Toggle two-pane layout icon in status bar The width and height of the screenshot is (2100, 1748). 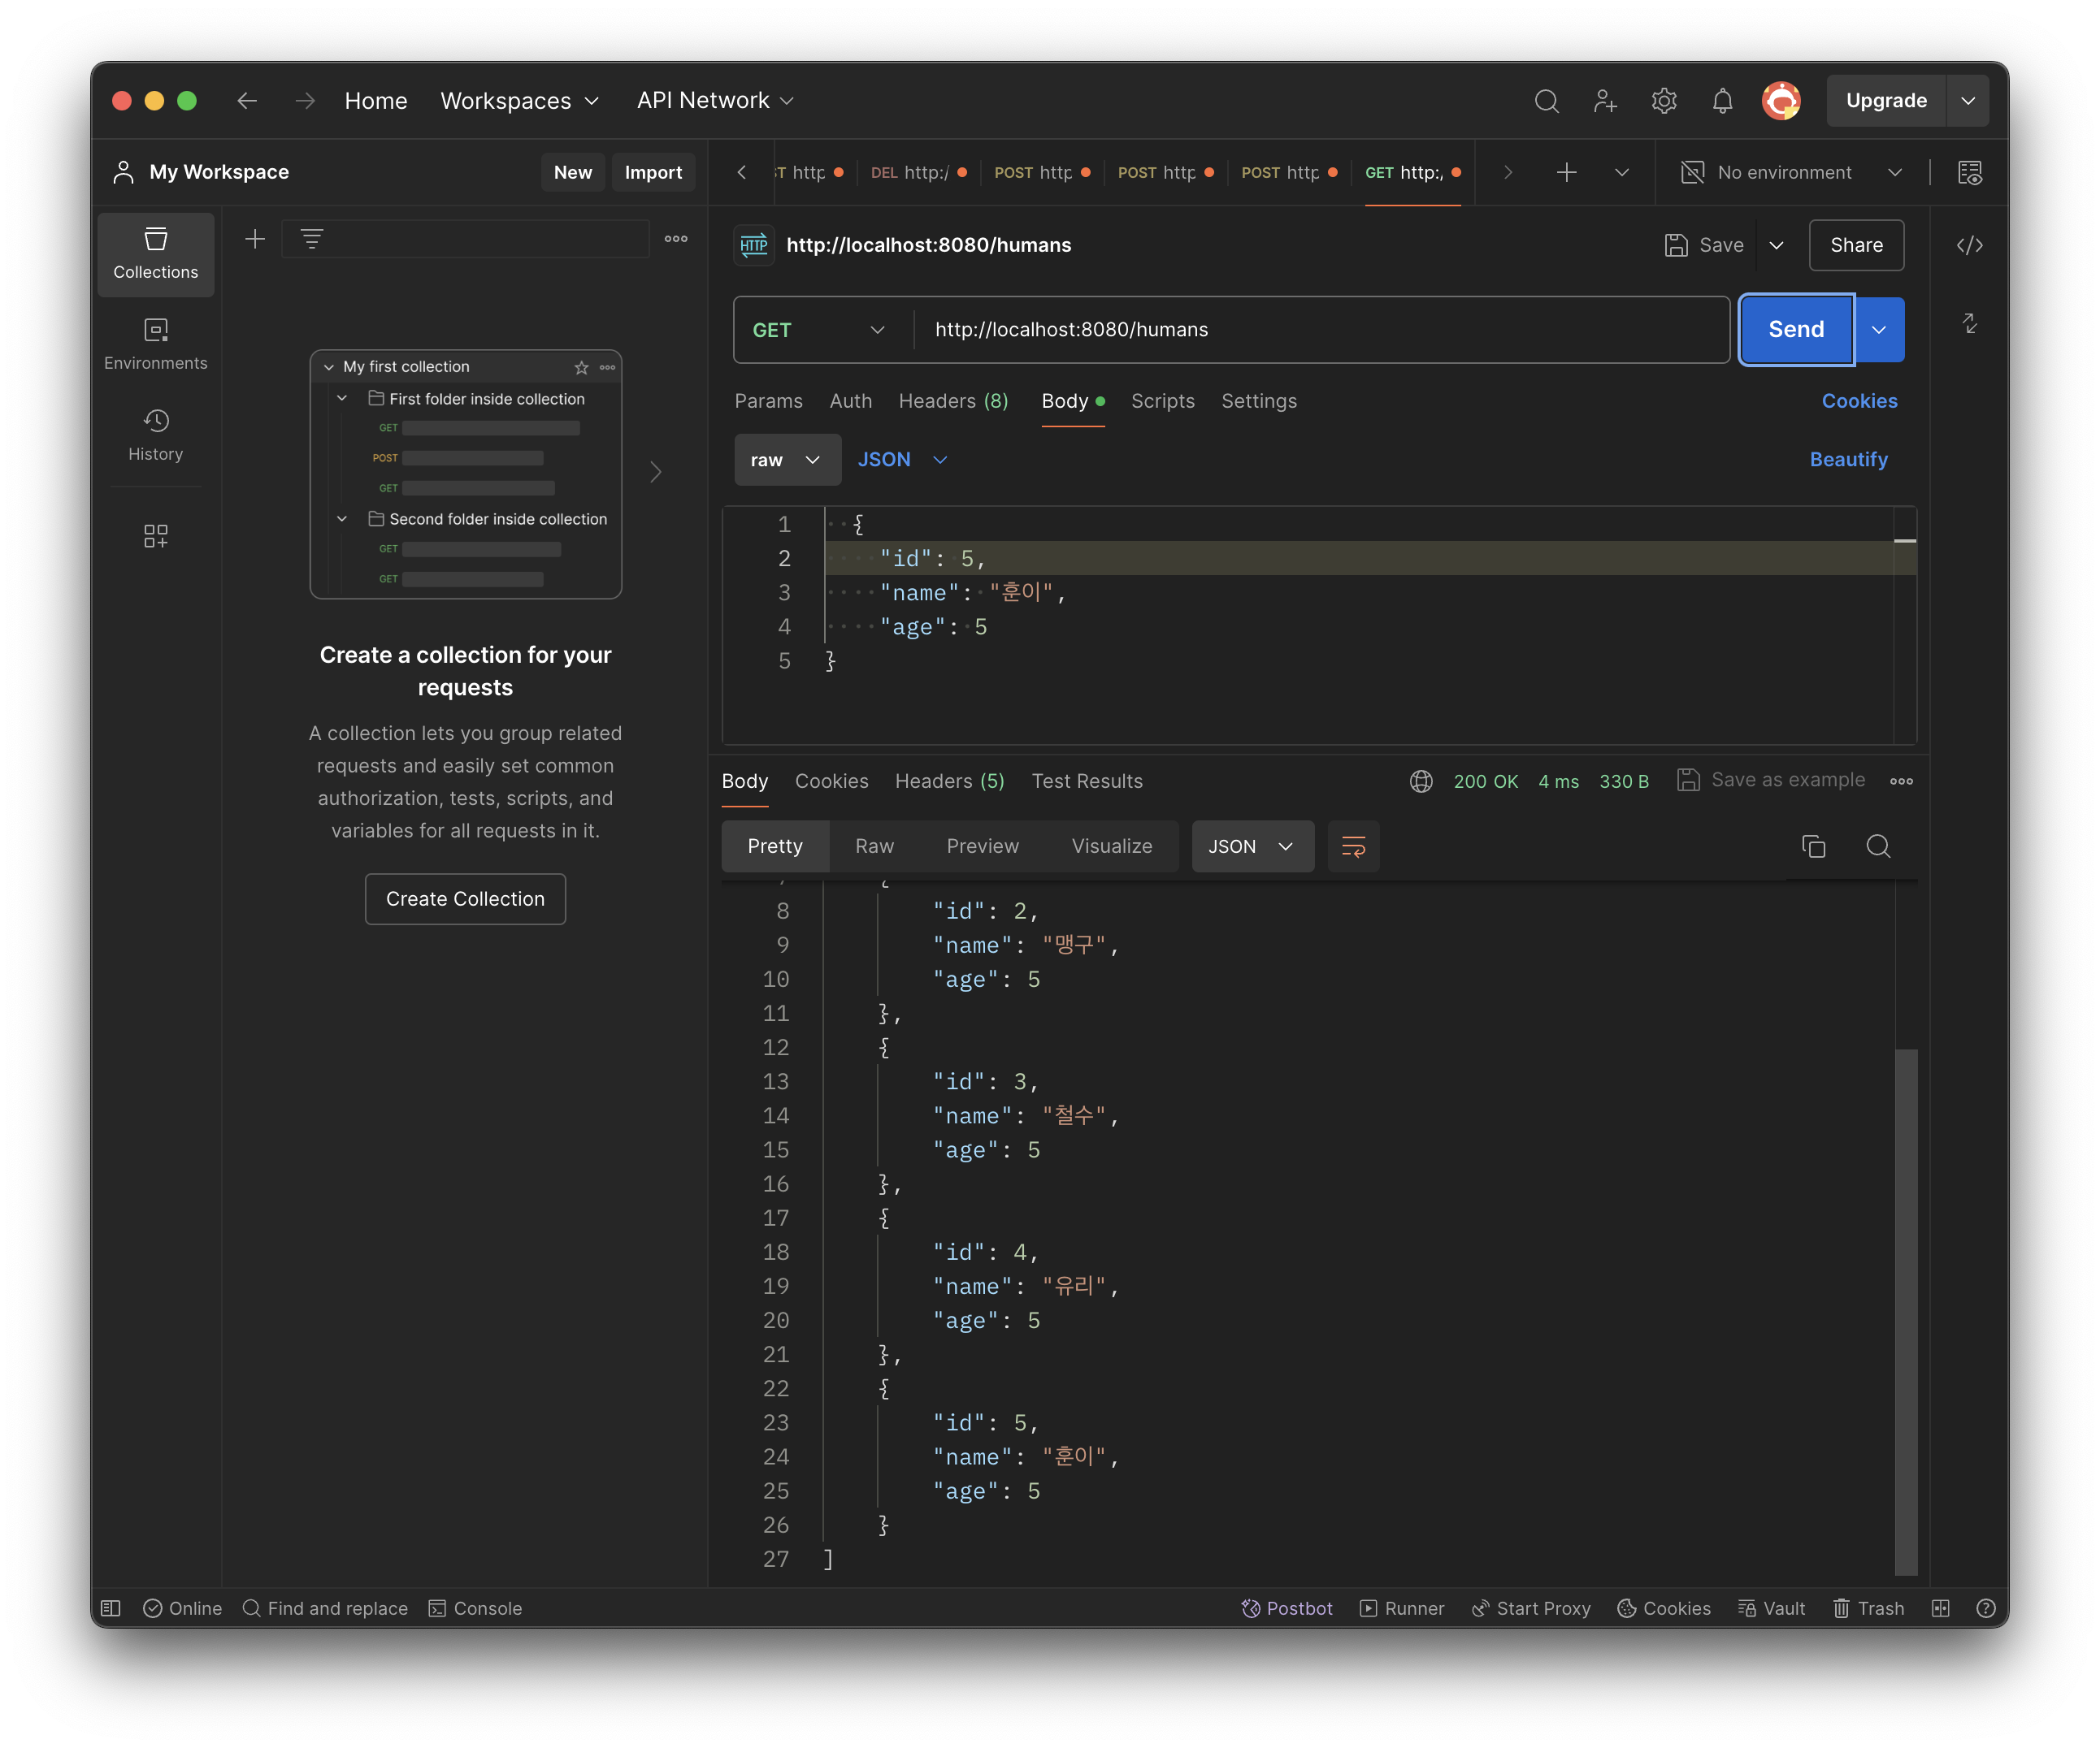(1940, 1608)
